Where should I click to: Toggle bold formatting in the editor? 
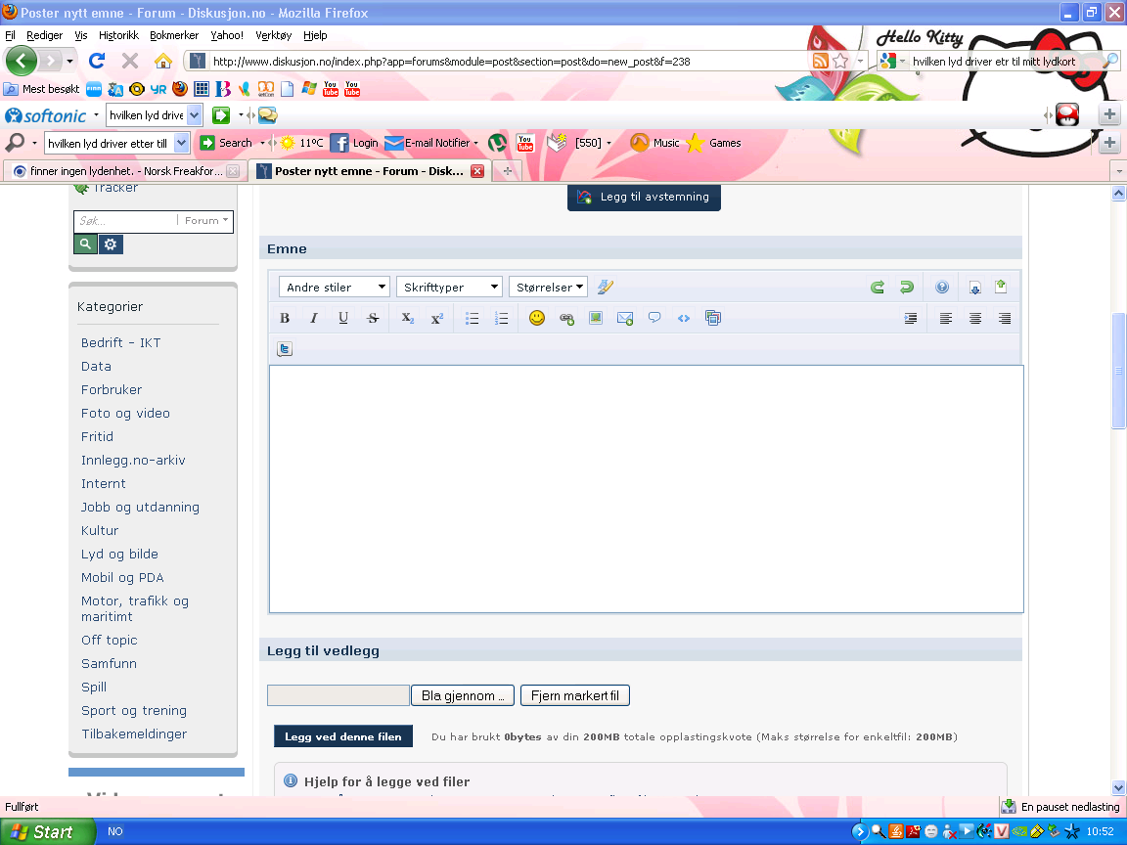pyautogui.click(x=285, y=318)
